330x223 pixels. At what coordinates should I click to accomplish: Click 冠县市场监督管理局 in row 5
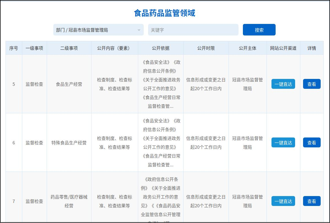coord(248,84)
